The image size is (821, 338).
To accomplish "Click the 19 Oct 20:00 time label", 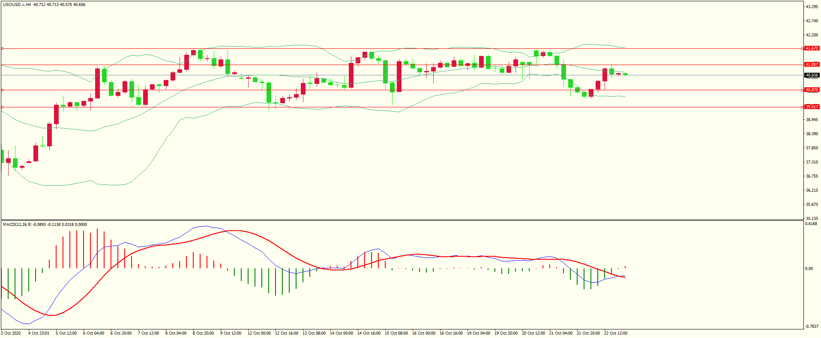I will (506, 333).
